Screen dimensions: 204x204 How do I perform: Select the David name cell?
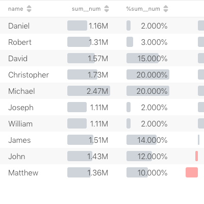(x=18, y=59)
